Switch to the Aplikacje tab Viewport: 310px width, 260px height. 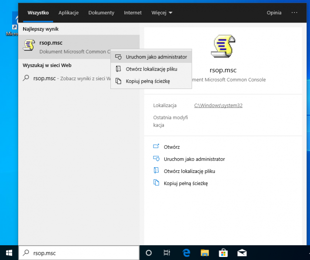pos(68,13)
